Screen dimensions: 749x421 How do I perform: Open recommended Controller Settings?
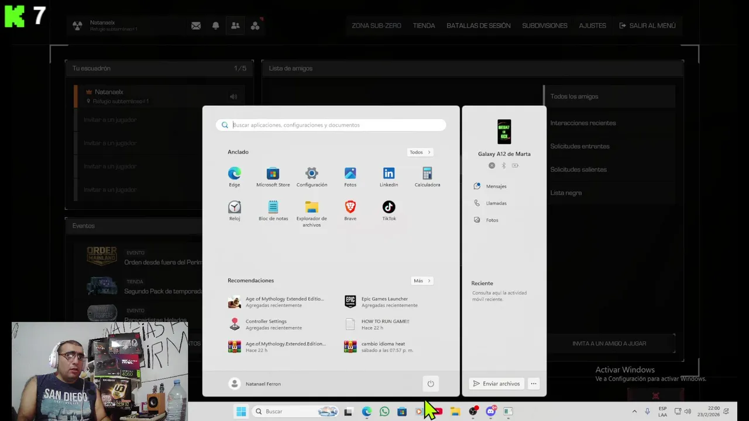click(x=257, y=324)
